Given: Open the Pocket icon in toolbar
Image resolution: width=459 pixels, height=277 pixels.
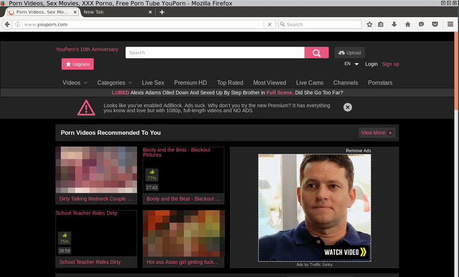Looking at the screenshot, I should point(435,24).
